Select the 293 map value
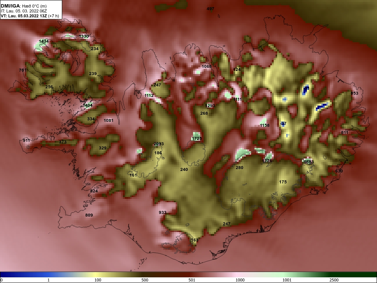 pos(211,106)
